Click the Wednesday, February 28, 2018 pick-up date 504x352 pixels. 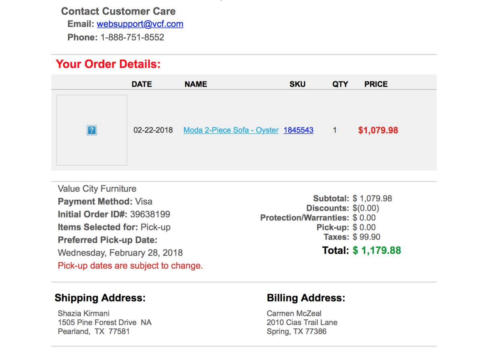click(x=120, y=253)
